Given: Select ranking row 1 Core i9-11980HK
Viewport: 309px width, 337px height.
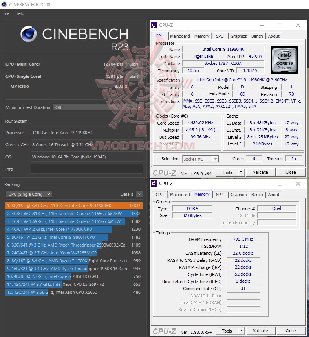Looking at the screenshot, I should click(x=74, y=206).
